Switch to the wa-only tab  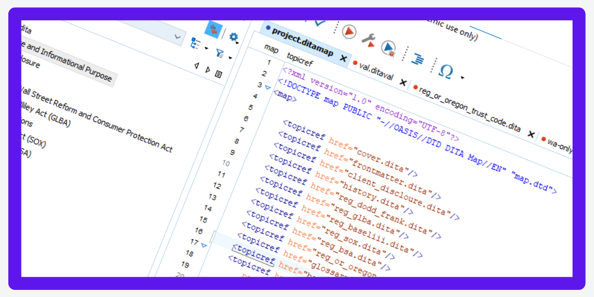tap(556, 145)
